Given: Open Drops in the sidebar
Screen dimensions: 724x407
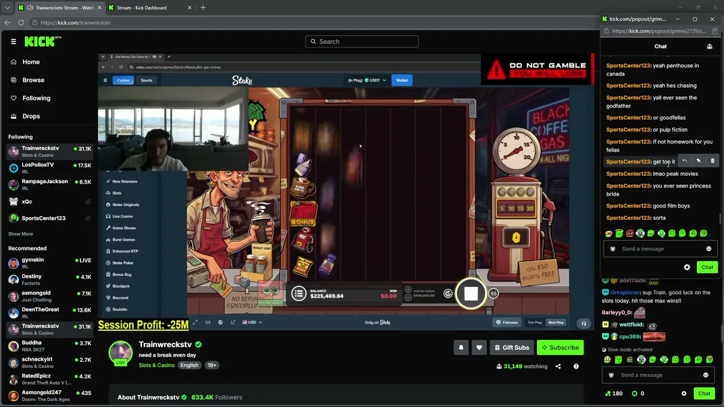Looking at the screenshot, I should tap(31, 116).
